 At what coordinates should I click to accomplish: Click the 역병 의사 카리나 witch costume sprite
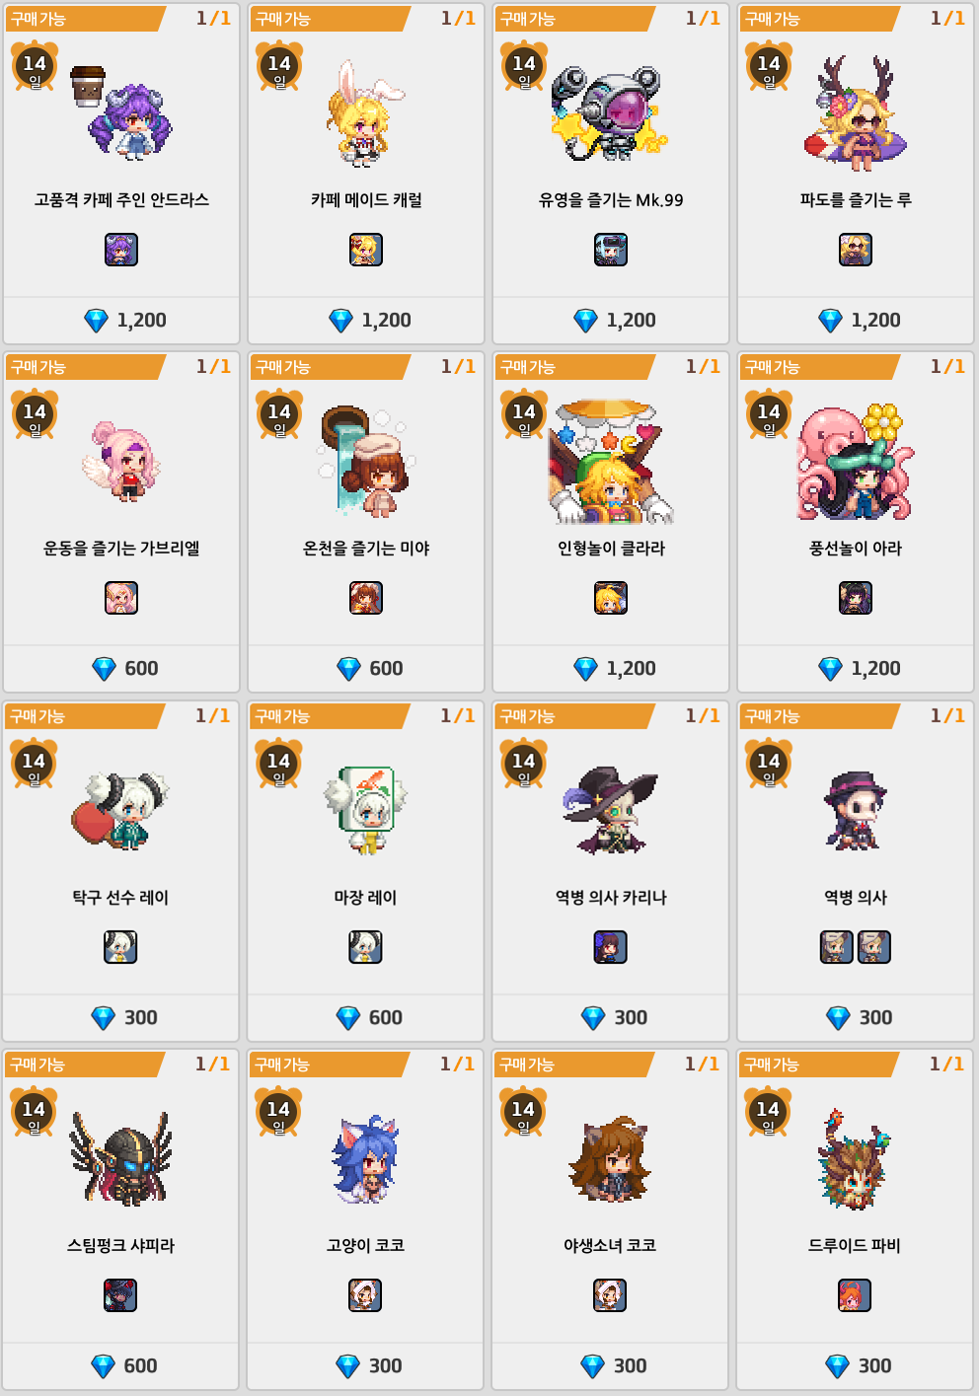click(x=610, y=810)
